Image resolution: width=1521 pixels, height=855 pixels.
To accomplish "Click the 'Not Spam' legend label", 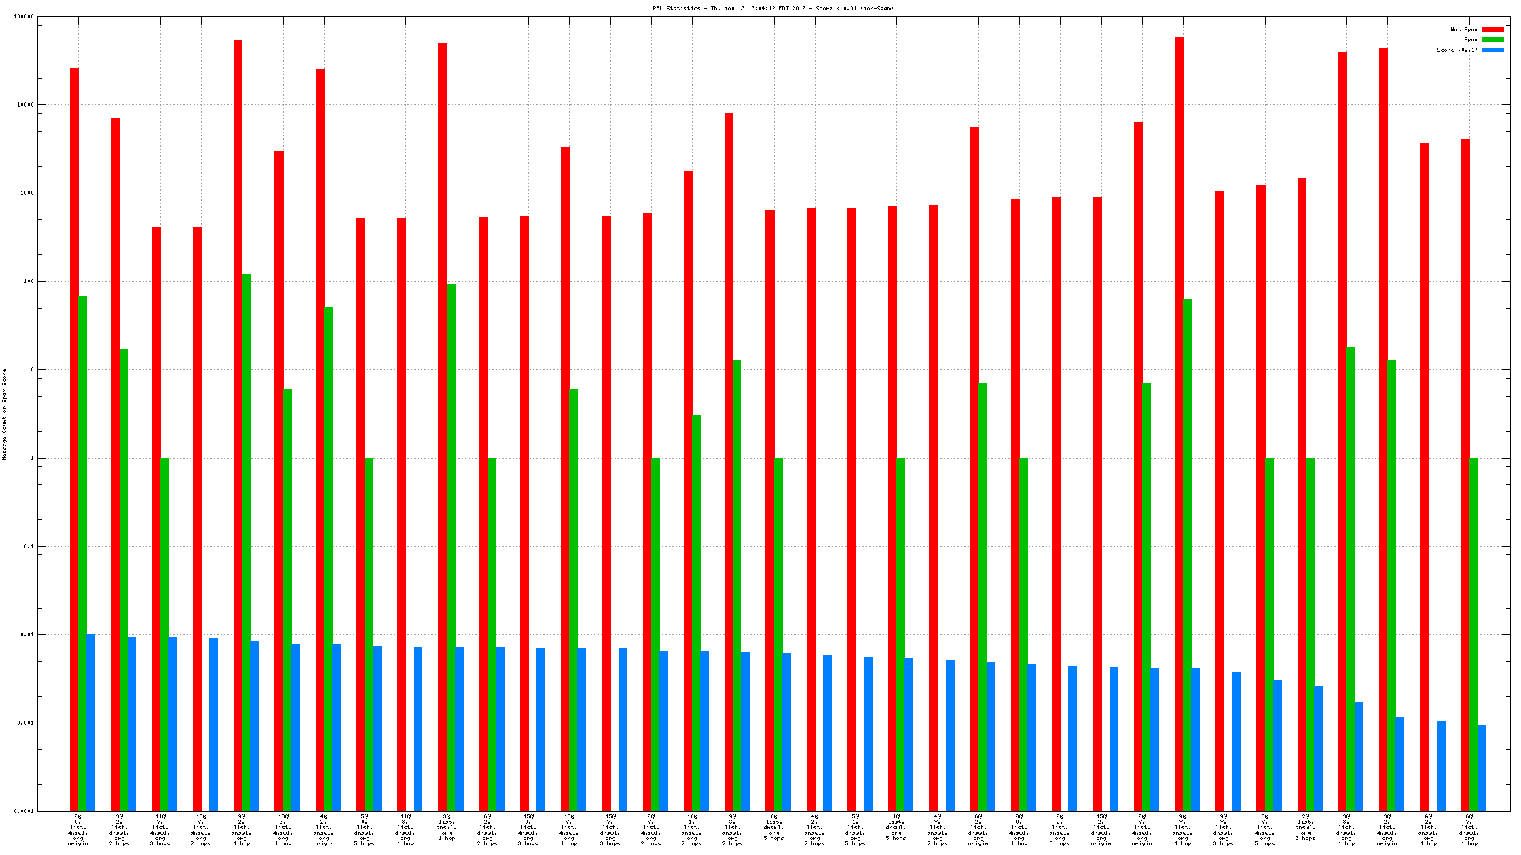I will [1464, 29].
